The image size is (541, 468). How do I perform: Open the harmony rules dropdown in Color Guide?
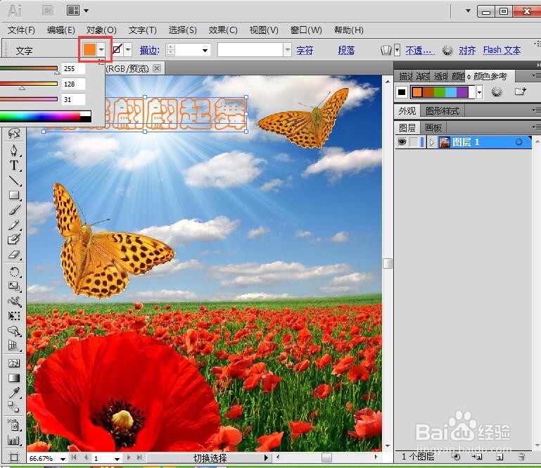[x=479, y=92]
